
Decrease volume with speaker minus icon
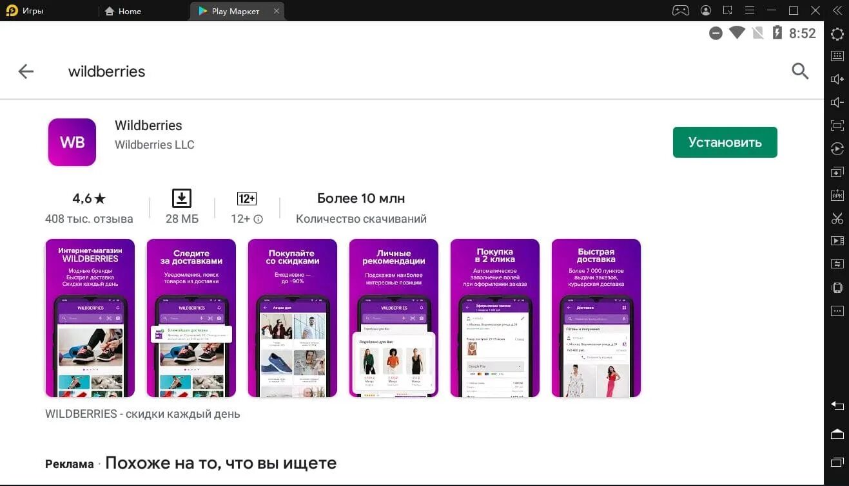point(837,102)
